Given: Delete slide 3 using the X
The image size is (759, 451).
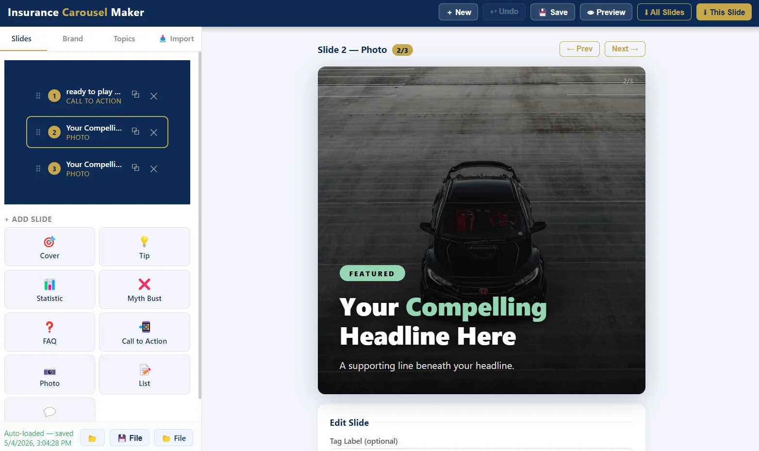Looking at the screenshot, I should click(154, 169).
